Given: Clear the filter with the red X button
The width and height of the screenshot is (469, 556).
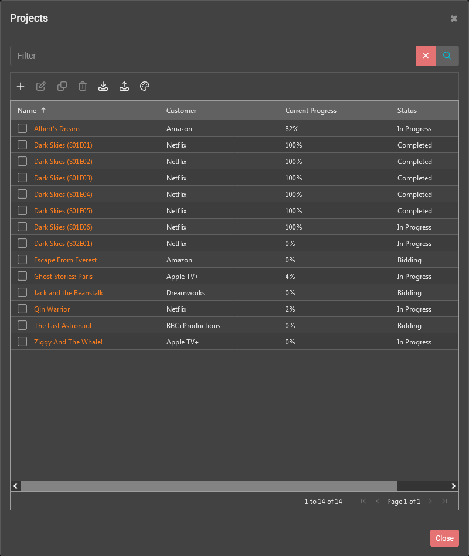Looking at the screenshot, I should pos(425,56).
